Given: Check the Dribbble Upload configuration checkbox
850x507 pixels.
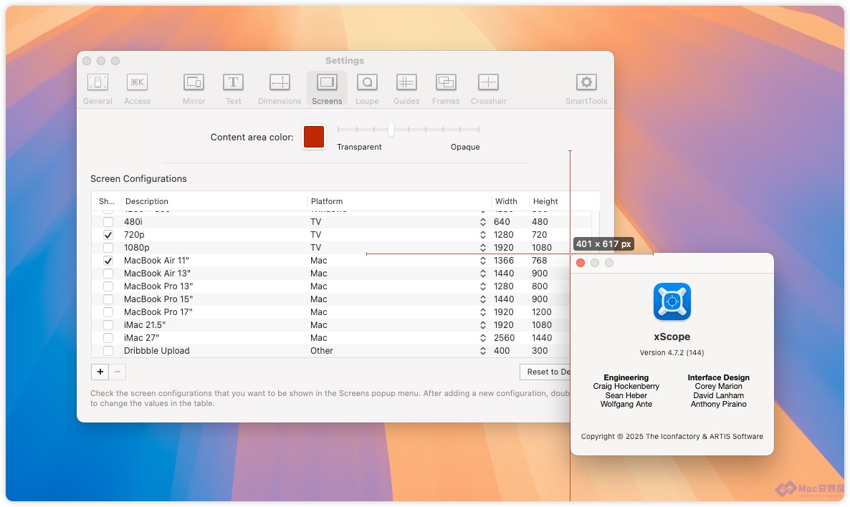Looking at the screenshot, I should pos(108,351).
